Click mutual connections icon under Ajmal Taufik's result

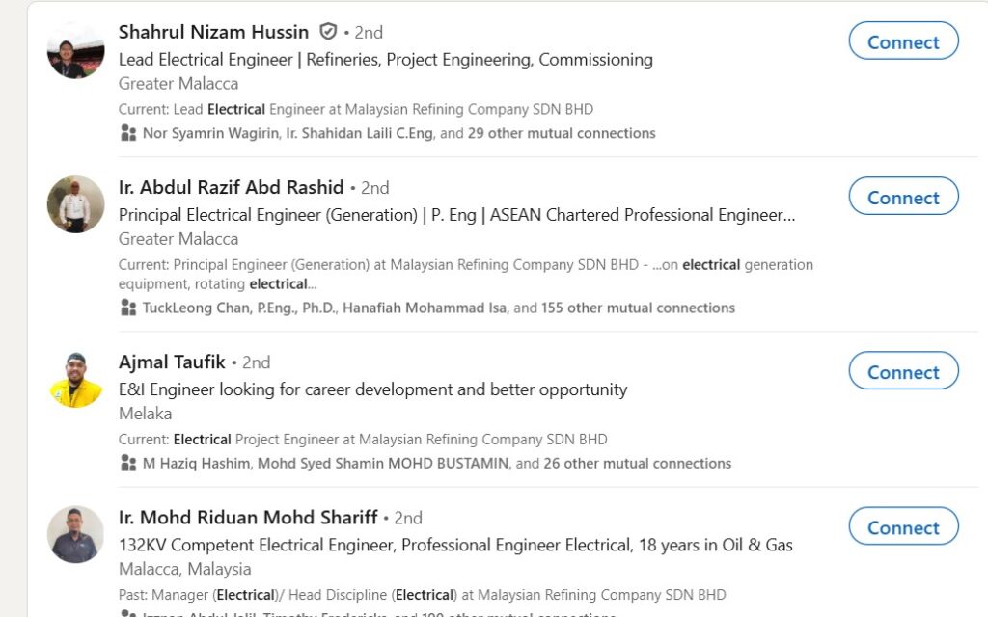[x=128, y=463]
